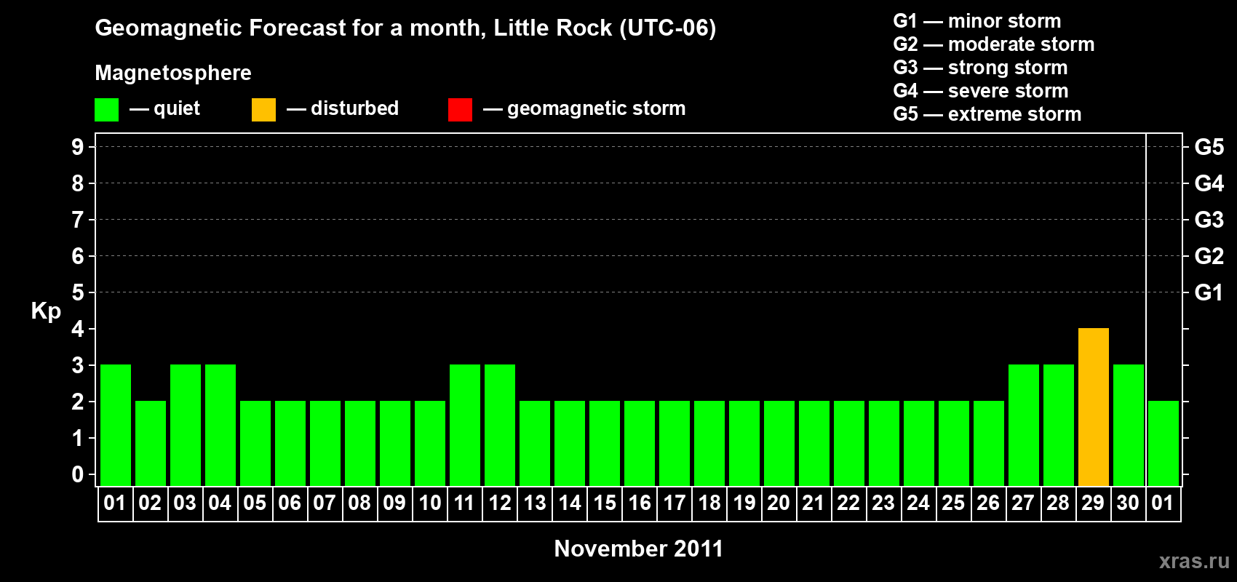Click the 'G4 — severe storm' legend line

[981, 91]
